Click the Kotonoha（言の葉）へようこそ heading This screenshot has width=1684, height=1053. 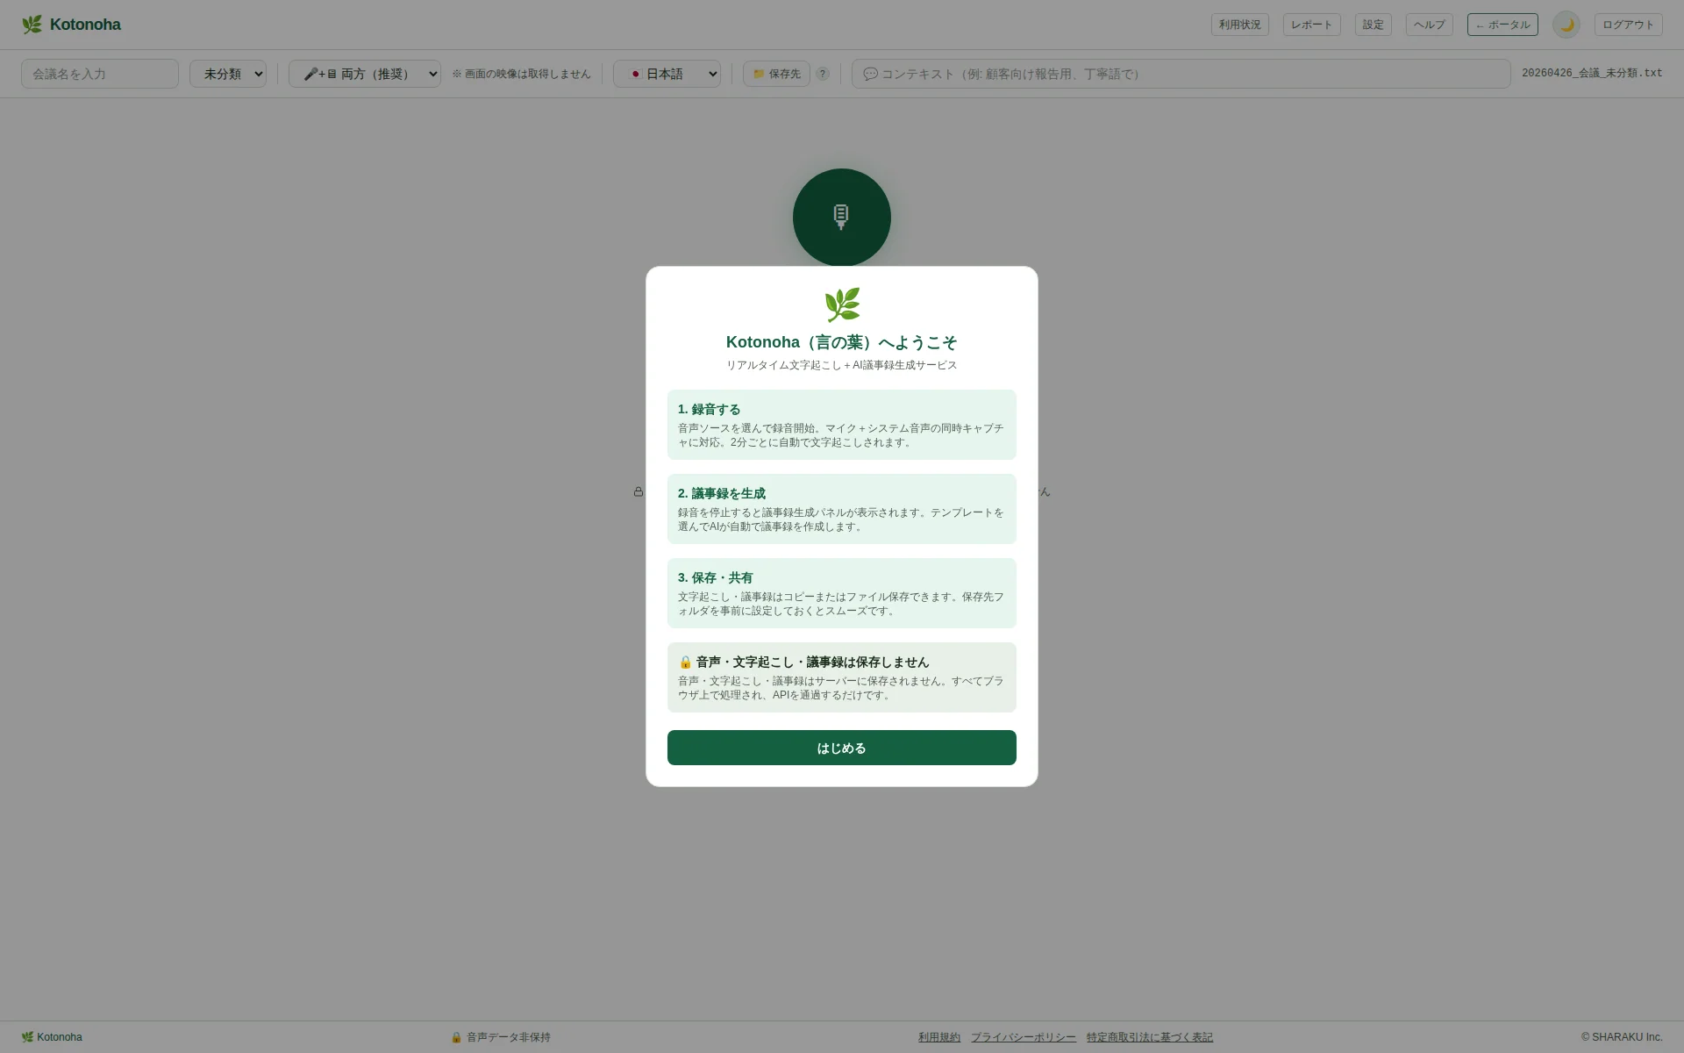[841, 342]
